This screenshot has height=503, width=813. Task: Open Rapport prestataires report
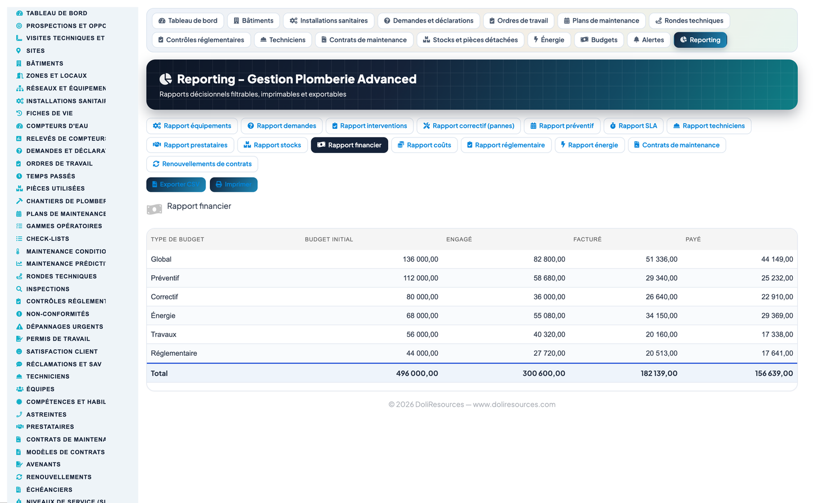tap(190, 145)
